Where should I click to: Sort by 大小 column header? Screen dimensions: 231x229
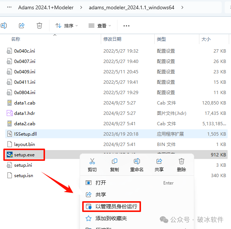click(x=206, y=39)
